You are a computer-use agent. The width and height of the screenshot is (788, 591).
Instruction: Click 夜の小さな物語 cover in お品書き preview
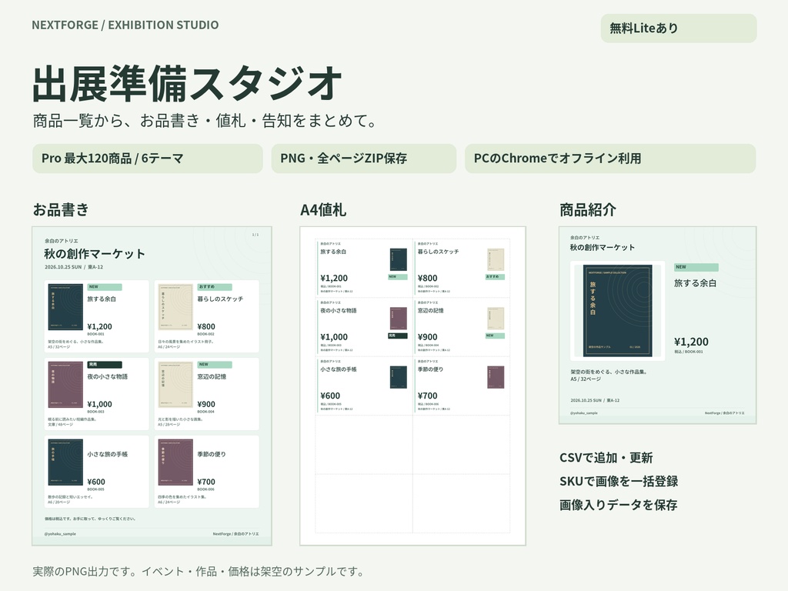click(x=65, y=385)
